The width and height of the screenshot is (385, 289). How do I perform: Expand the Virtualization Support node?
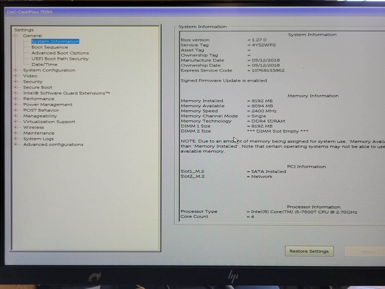[15, 121]
